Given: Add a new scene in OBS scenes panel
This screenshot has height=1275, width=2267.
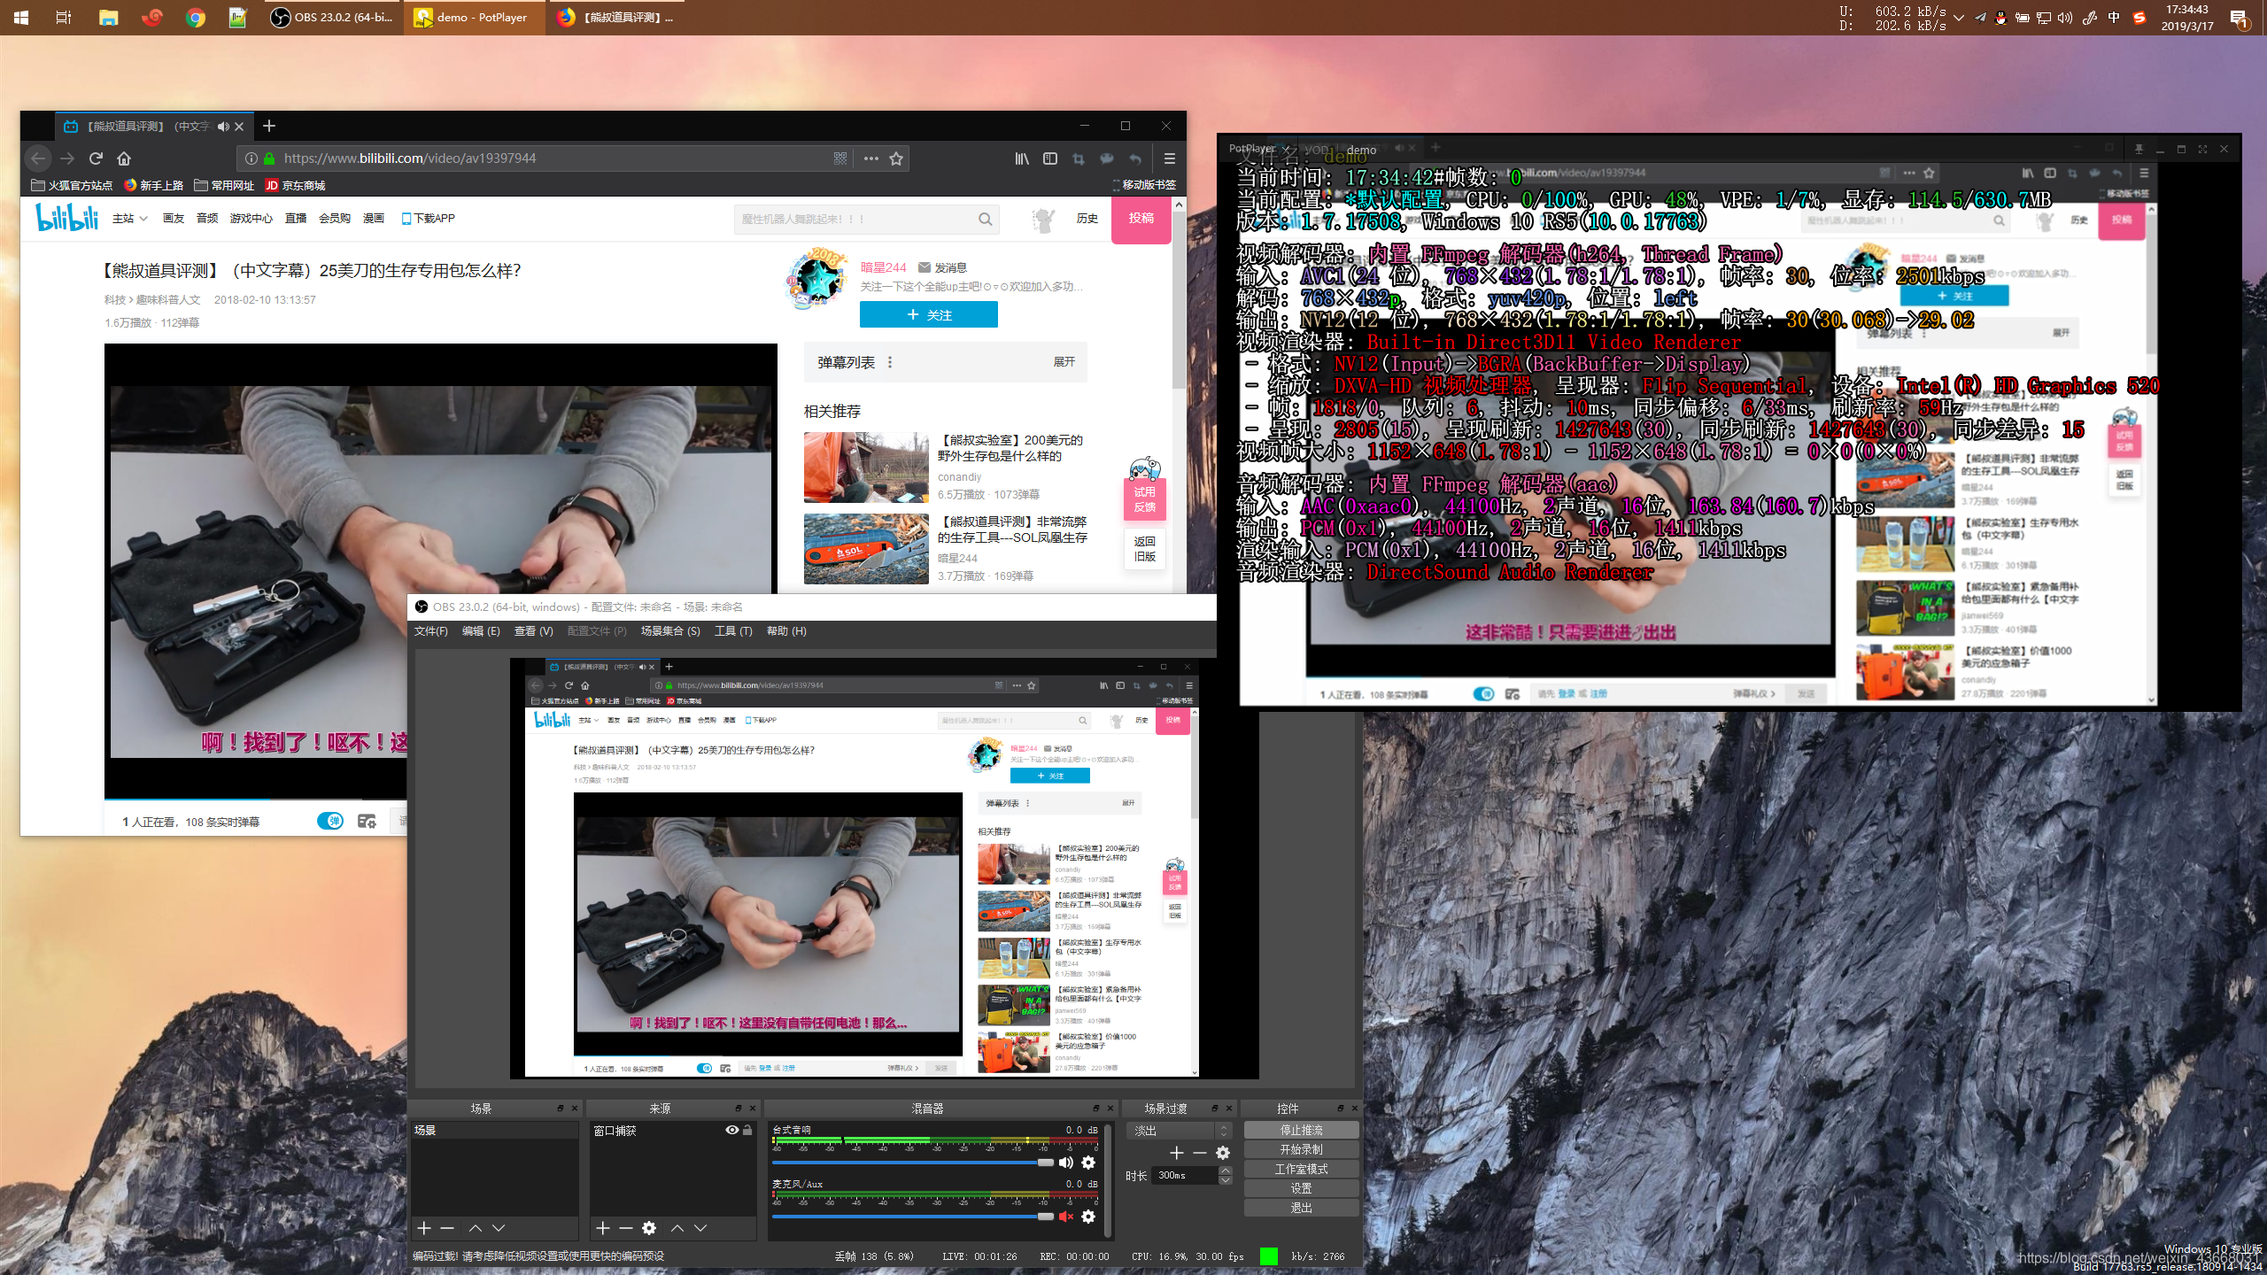Looking at the screenshot, I should [424, 1228].
